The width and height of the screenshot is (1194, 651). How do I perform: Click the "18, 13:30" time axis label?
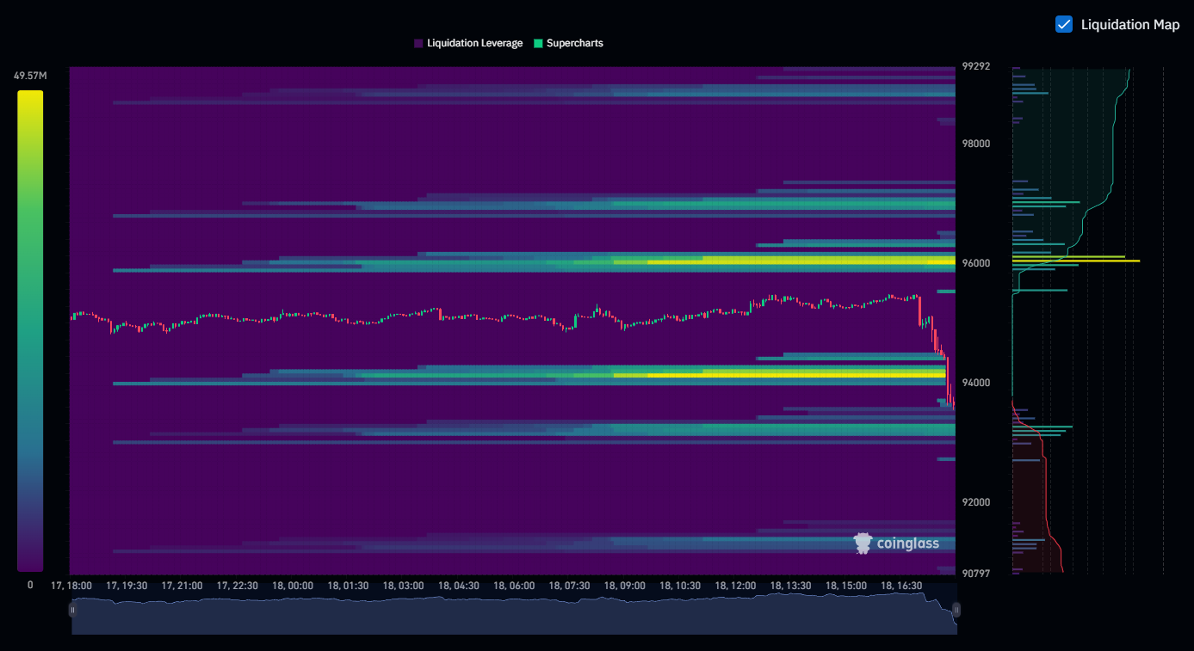(790, 586)
